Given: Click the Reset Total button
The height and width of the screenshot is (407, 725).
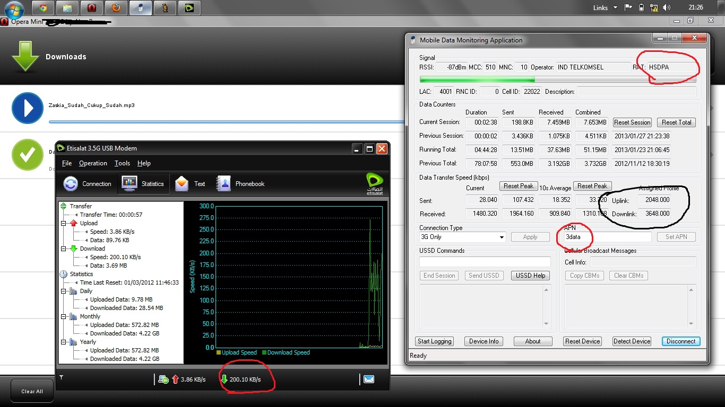Looking at the screenshot, I should coord(677,122).
